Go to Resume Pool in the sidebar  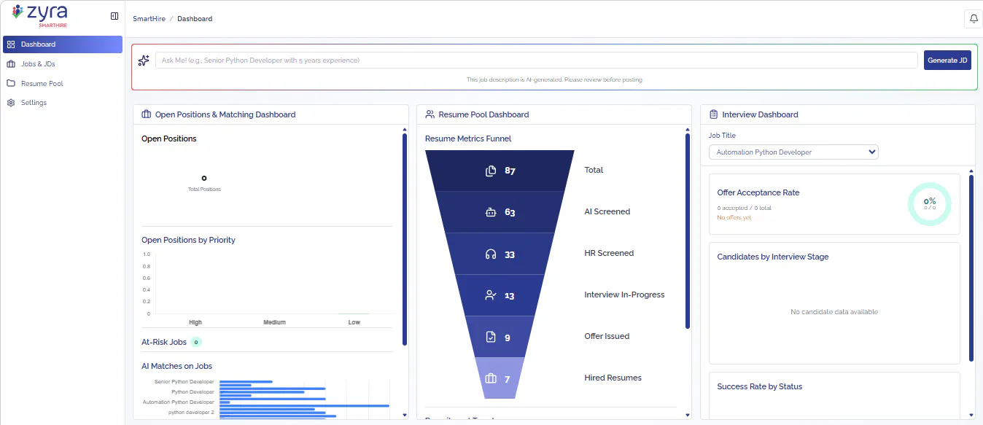pyautogui.click(x=63, y=83)
